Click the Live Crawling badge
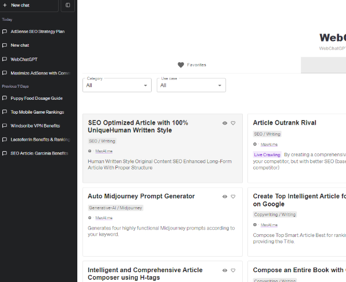Image resolution: width=346 pixels, height=282 pixels. 267,155
